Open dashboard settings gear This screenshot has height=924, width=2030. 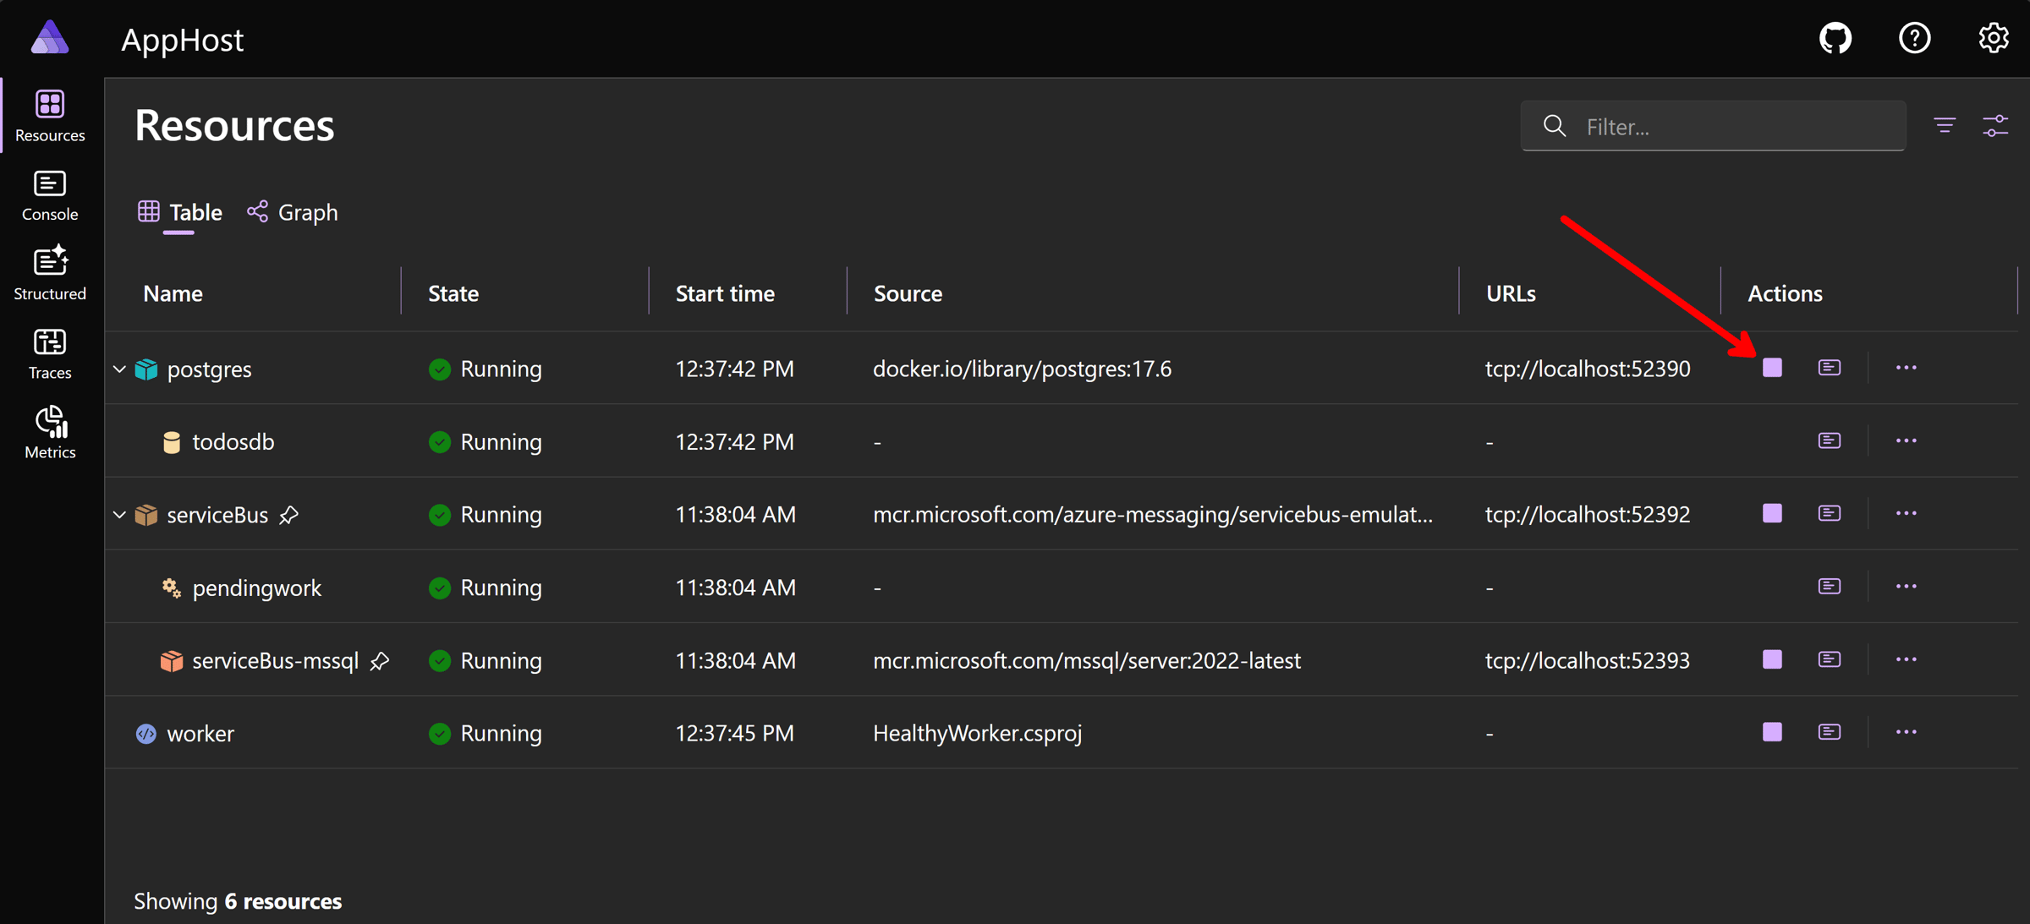[x=1993, y=38]
